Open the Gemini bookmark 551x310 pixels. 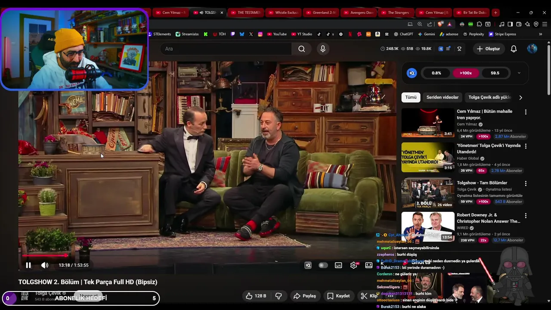(426, 34)
